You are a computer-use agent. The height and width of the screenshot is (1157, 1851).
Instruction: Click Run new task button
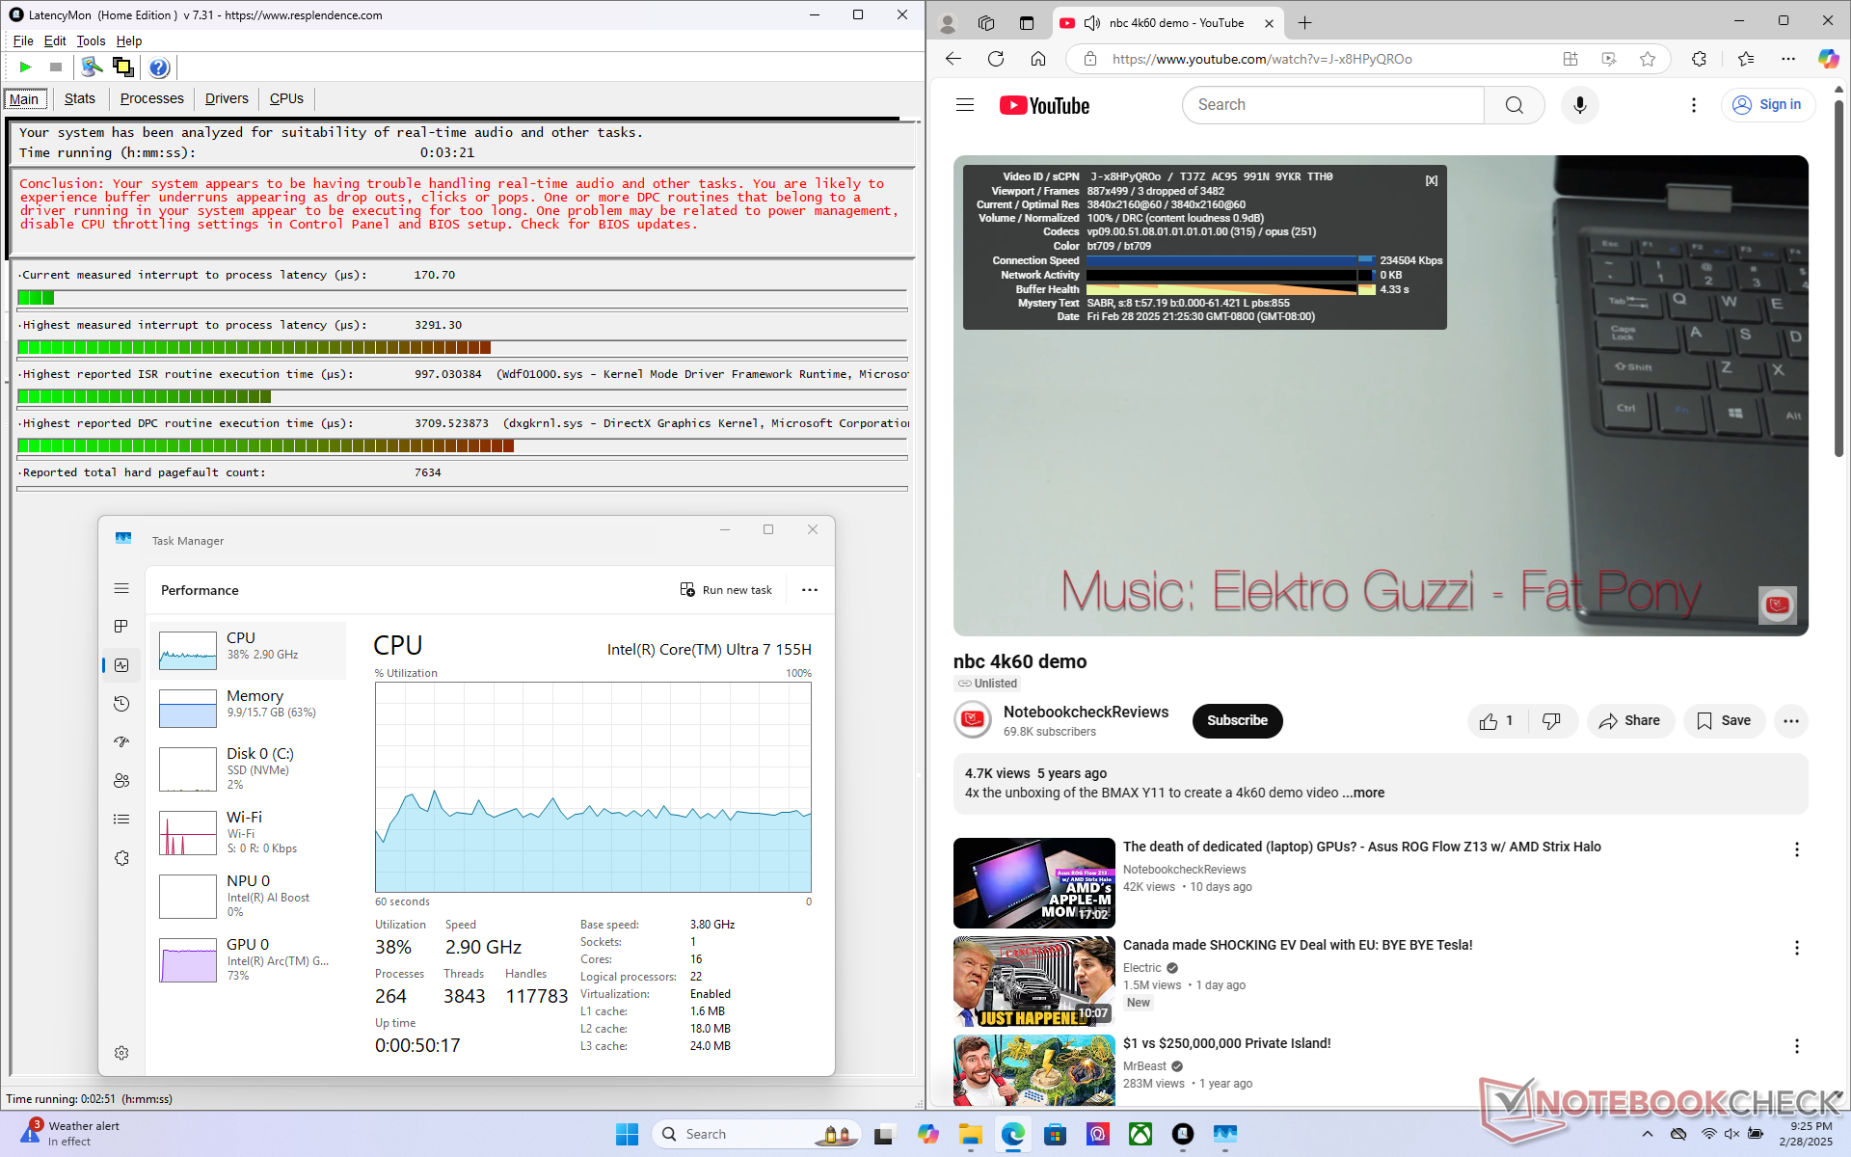tap(726, 590)
